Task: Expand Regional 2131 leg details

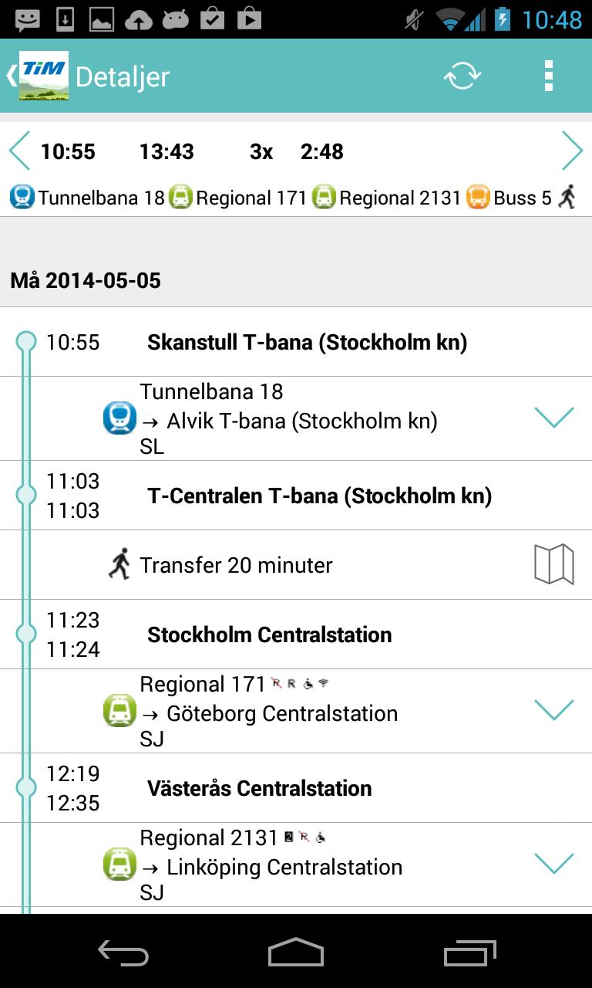Action: [x=554, y=864]
